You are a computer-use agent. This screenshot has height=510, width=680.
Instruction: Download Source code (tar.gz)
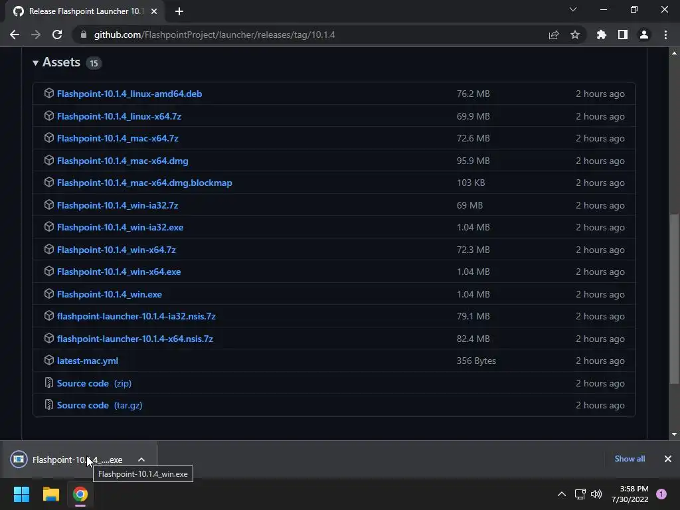100,405
